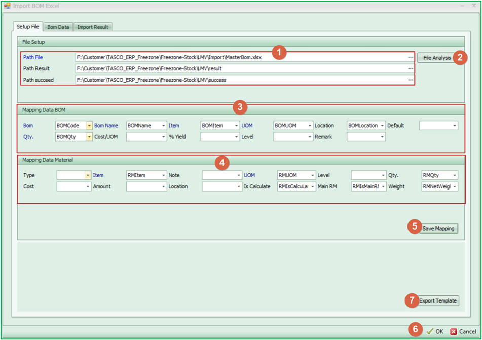Click the green checkmark OK button
This screenshot has width=482, height=340.
click(x=435, y=331)
